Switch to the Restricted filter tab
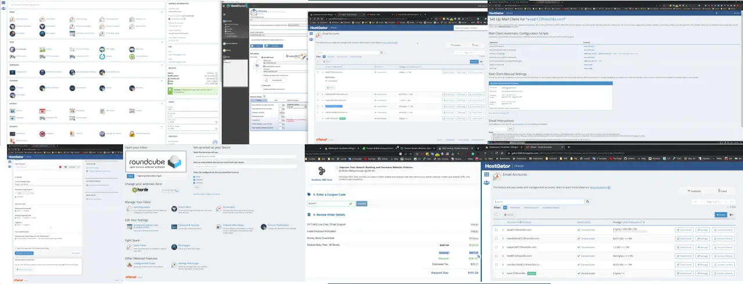Screen dimensions: 743x284 tap(514, 207)
